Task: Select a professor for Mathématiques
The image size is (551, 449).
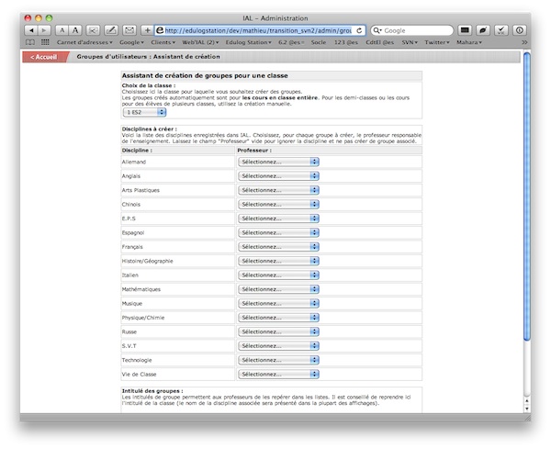Action: coord(278,289)
